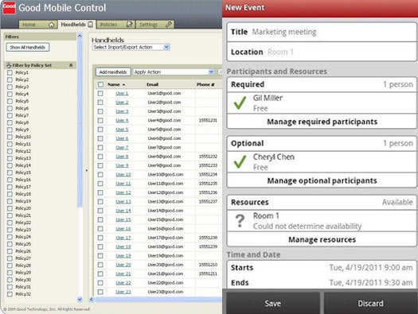Switch to the Handhelds tab

[x=76, y=25]
